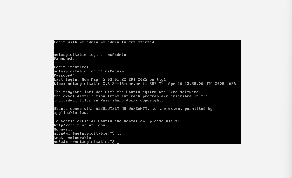Click the first 'metasploitable login:' line
This screenshot has height=178, width=292.
click(90, 54)
